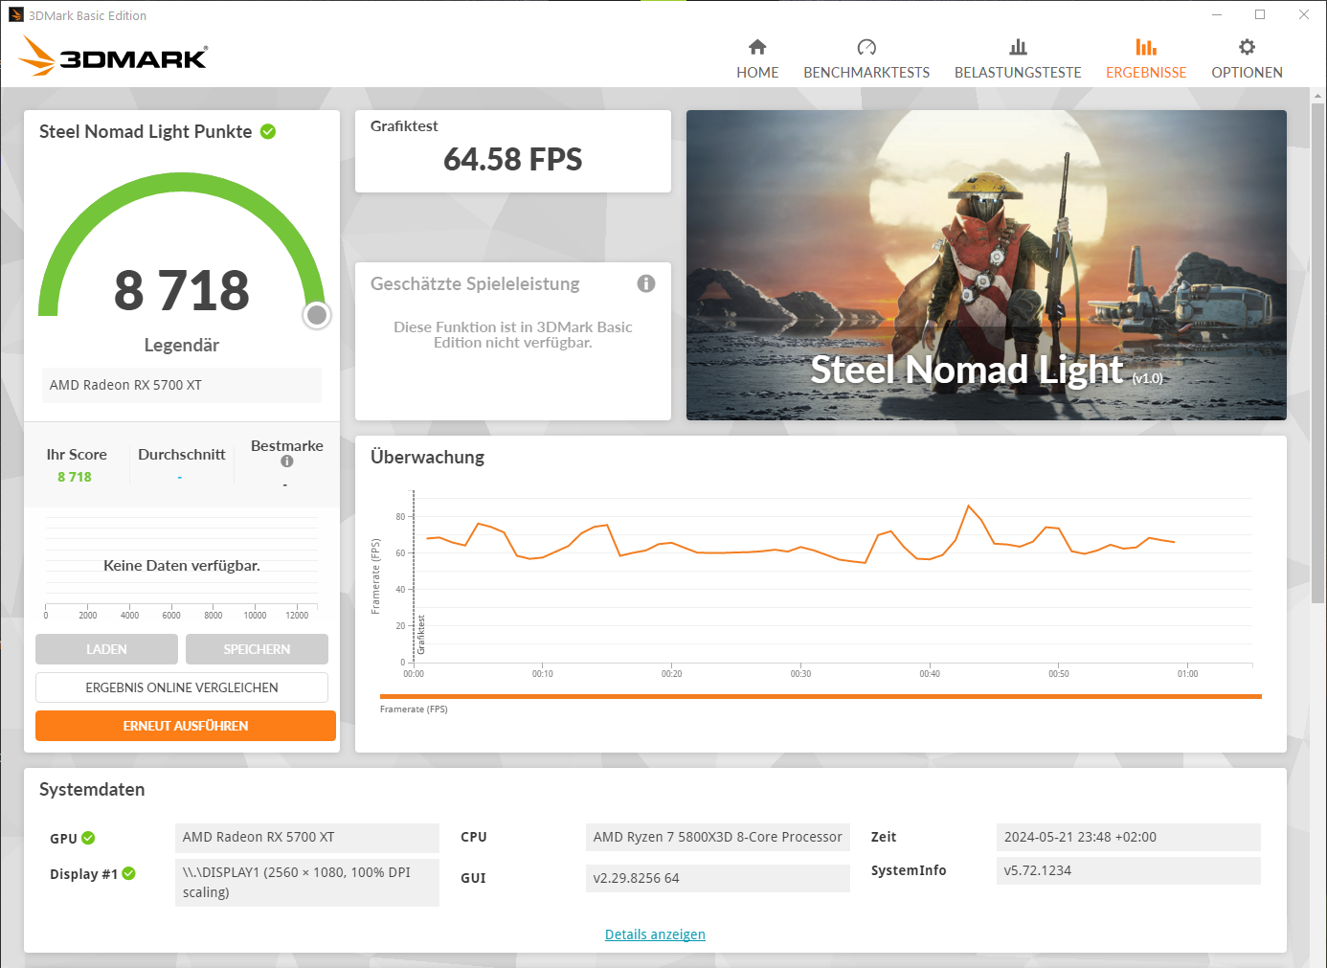Maximize the 3DMark window
This screenshot has height=968, width=1327.
pos(1260,14)
